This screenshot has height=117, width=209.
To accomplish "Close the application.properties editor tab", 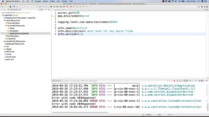I will (68, 10).
